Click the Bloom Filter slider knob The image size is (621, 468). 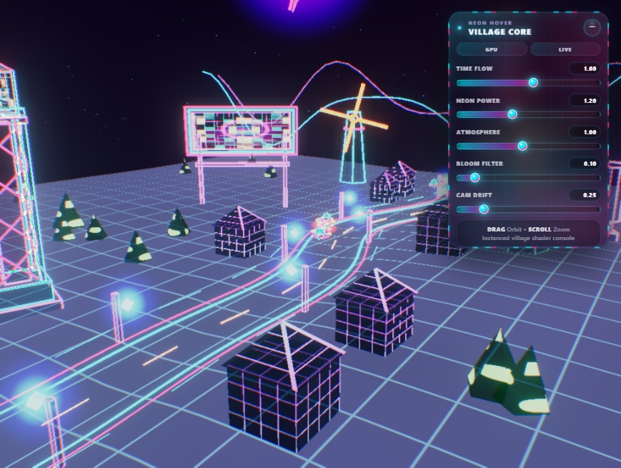(475, 177)
